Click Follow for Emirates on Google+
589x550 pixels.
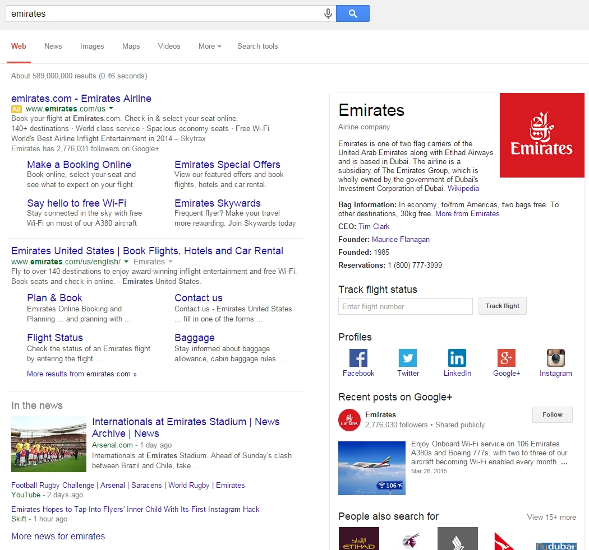pyautogui.click(x=552, y=414)
